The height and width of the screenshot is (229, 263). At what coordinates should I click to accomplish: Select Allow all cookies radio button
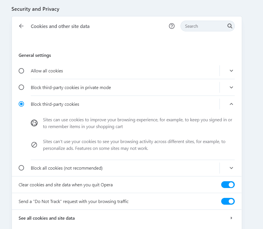click(x=21, y=71)
